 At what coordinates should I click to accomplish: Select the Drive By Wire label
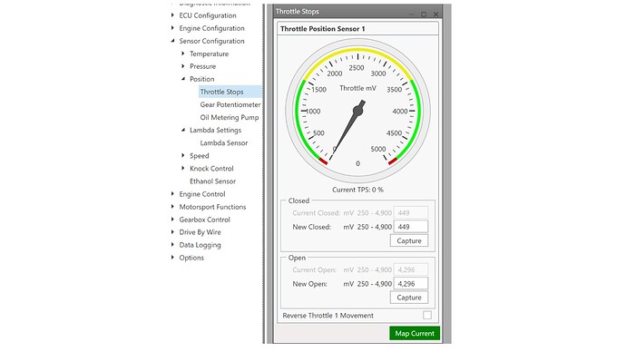200,232
